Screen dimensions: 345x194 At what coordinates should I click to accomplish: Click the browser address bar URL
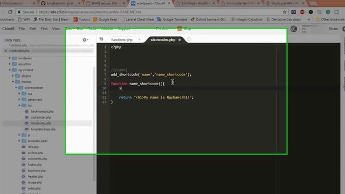(90, 12)
